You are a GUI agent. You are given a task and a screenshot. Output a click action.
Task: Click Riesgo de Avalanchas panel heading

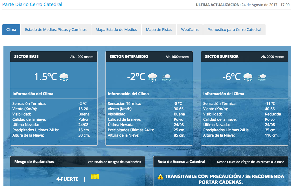[x=34, y=162]
